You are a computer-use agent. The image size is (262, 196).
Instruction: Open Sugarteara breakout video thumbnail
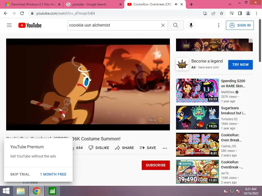click(198, 118)
